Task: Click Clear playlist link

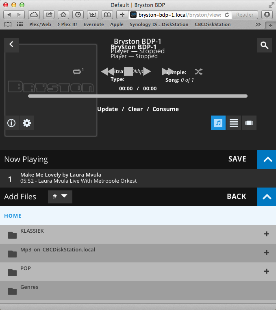Action: pyautogui.click(x=135, y=109)
